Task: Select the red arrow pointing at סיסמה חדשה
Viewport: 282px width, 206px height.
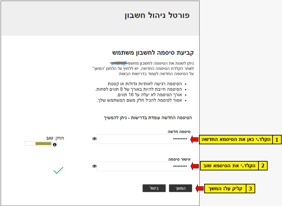Action: tap(195, 139)
